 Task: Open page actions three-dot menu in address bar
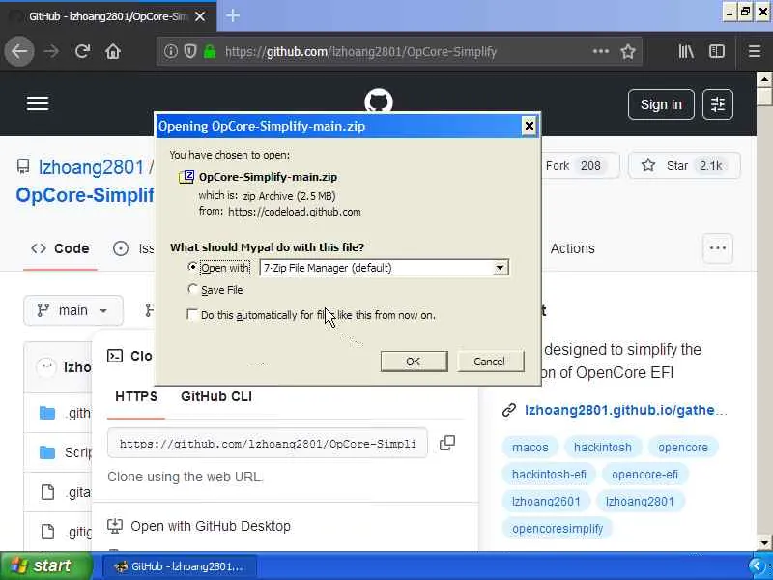(x=600, y=51)
